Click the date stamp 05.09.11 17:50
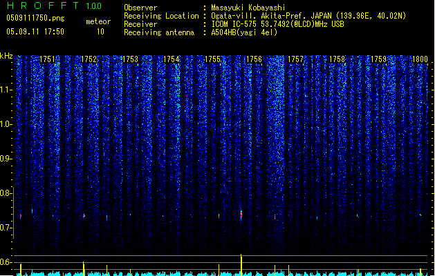 (35, 32)
